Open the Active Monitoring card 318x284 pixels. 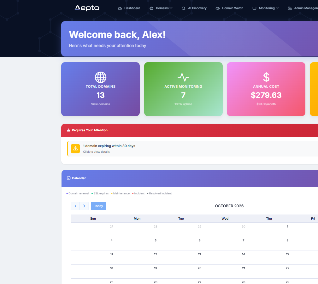[x=183, y=89]
